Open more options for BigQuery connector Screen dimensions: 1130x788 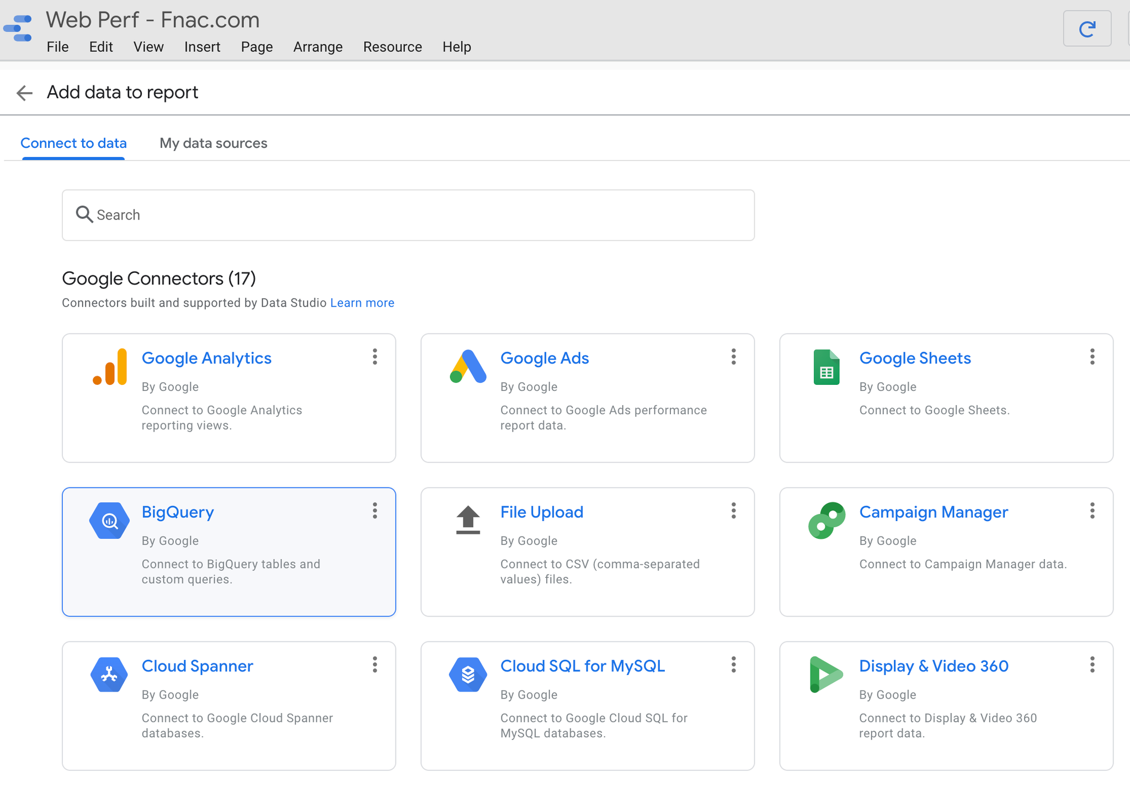coord(375,511)
